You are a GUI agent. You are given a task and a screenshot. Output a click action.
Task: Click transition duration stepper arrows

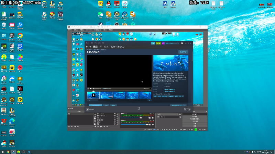(180, 117)
